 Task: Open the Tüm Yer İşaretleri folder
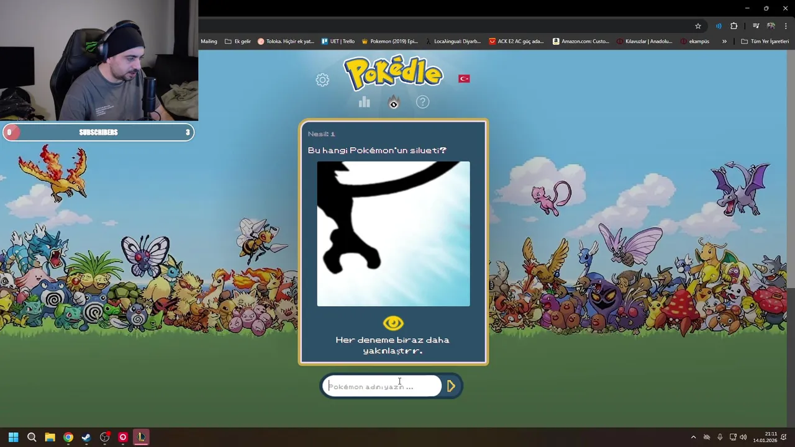coord(765,42)
